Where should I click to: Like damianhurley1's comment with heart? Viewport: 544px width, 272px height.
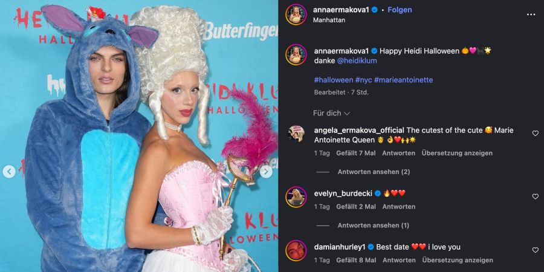pyautogui.click(x=536, y=250)
